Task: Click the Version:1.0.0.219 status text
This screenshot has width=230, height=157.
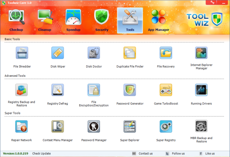Action: click(16, 154)
